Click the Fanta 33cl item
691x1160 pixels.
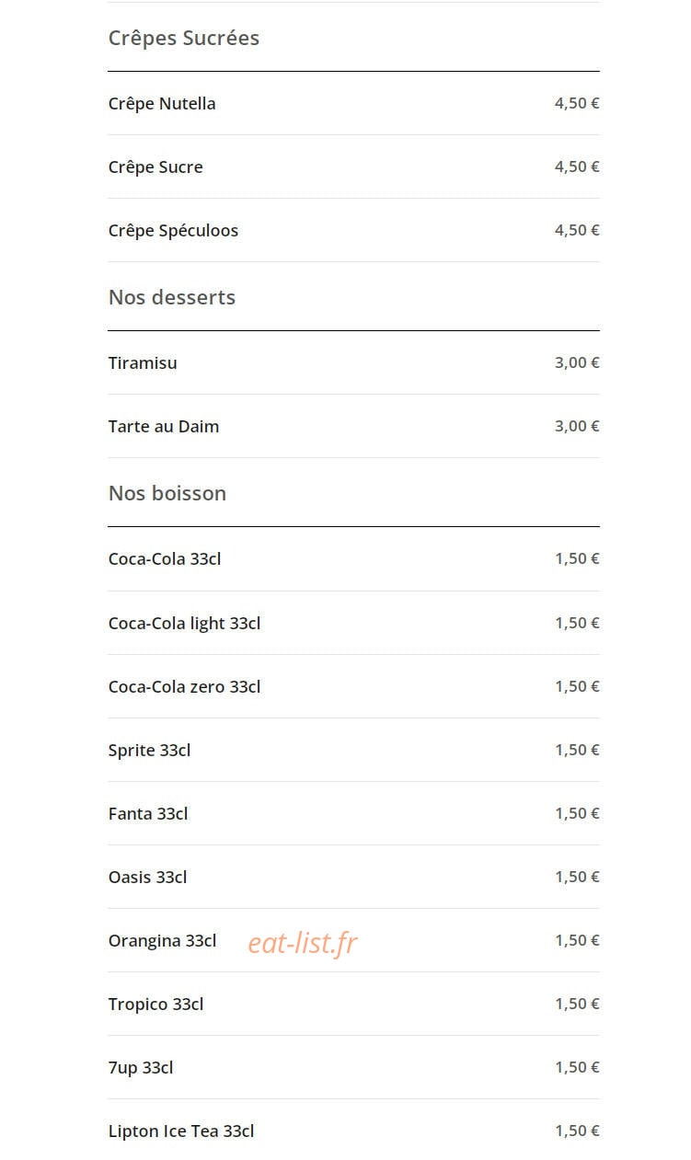353,813
